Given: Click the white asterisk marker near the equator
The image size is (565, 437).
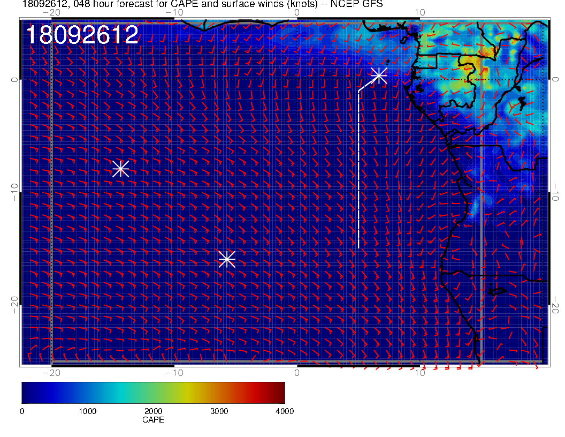Looking at the screenshot, I should click(x=379, y=75).
